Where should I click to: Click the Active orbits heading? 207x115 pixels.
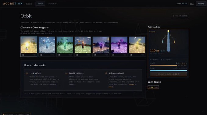point(154,27)
